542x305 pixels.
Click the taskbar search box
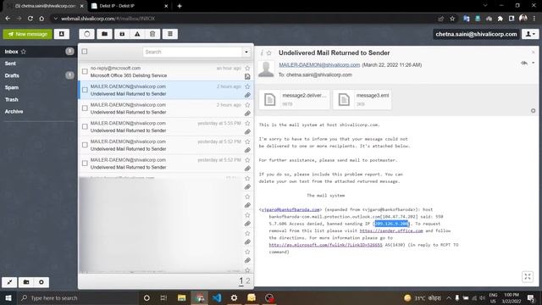click(77, 297)
